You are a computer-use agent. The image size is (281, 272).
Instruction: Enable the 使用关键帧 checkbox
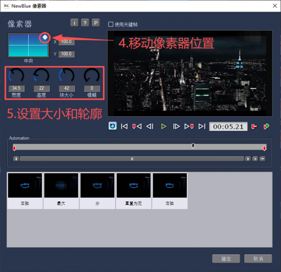click(x=111, y=24)
